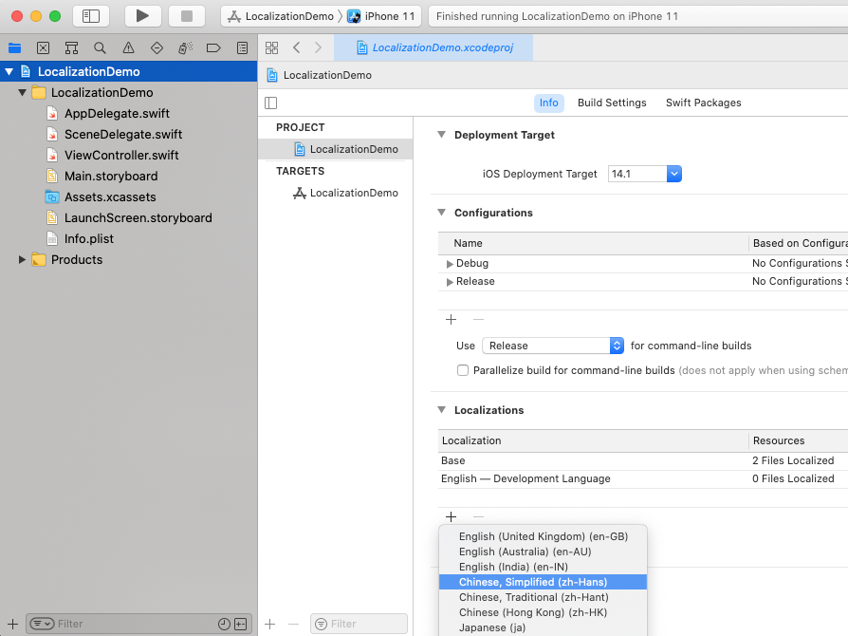Click the editor back navigation arrow
848x636 pixels.
(297, 47)
